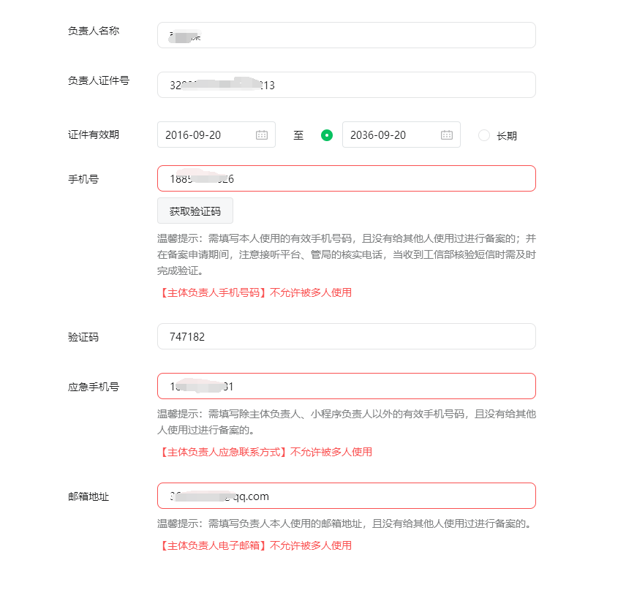Image resolution: width=626 pixels, height=590 pixels.
Task: Focus the 负责人证件号 input field
Action: [x=347, y=85]
